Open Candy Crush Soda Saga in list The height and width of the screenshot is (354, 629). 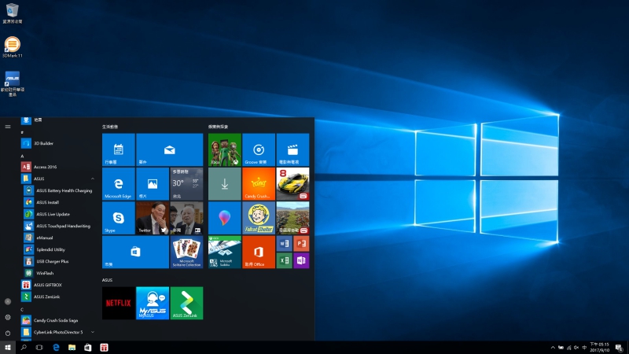tap(58, 320)
